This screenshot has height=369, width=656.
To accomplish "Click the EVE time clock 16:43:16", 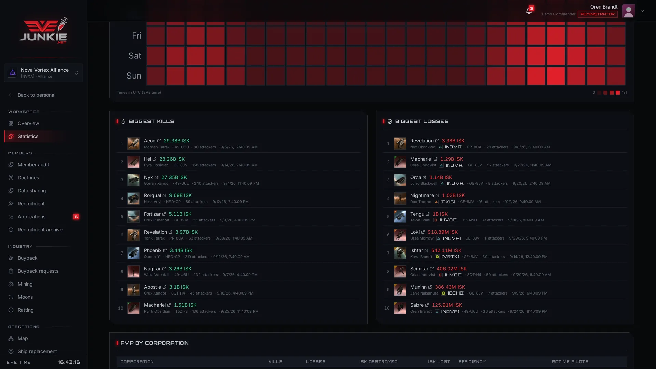I will pos(69,362).
